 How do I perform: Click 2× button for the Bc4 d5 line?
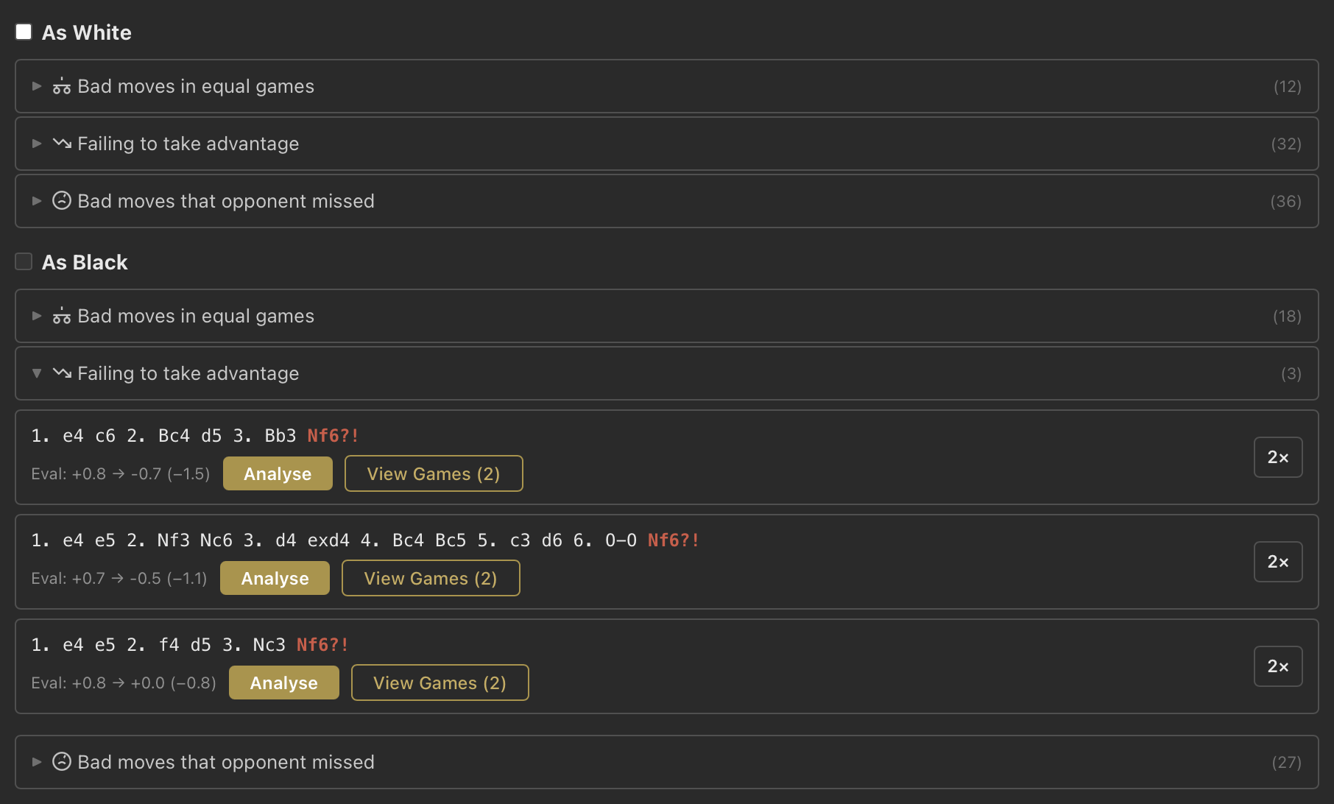(1277, 457)
